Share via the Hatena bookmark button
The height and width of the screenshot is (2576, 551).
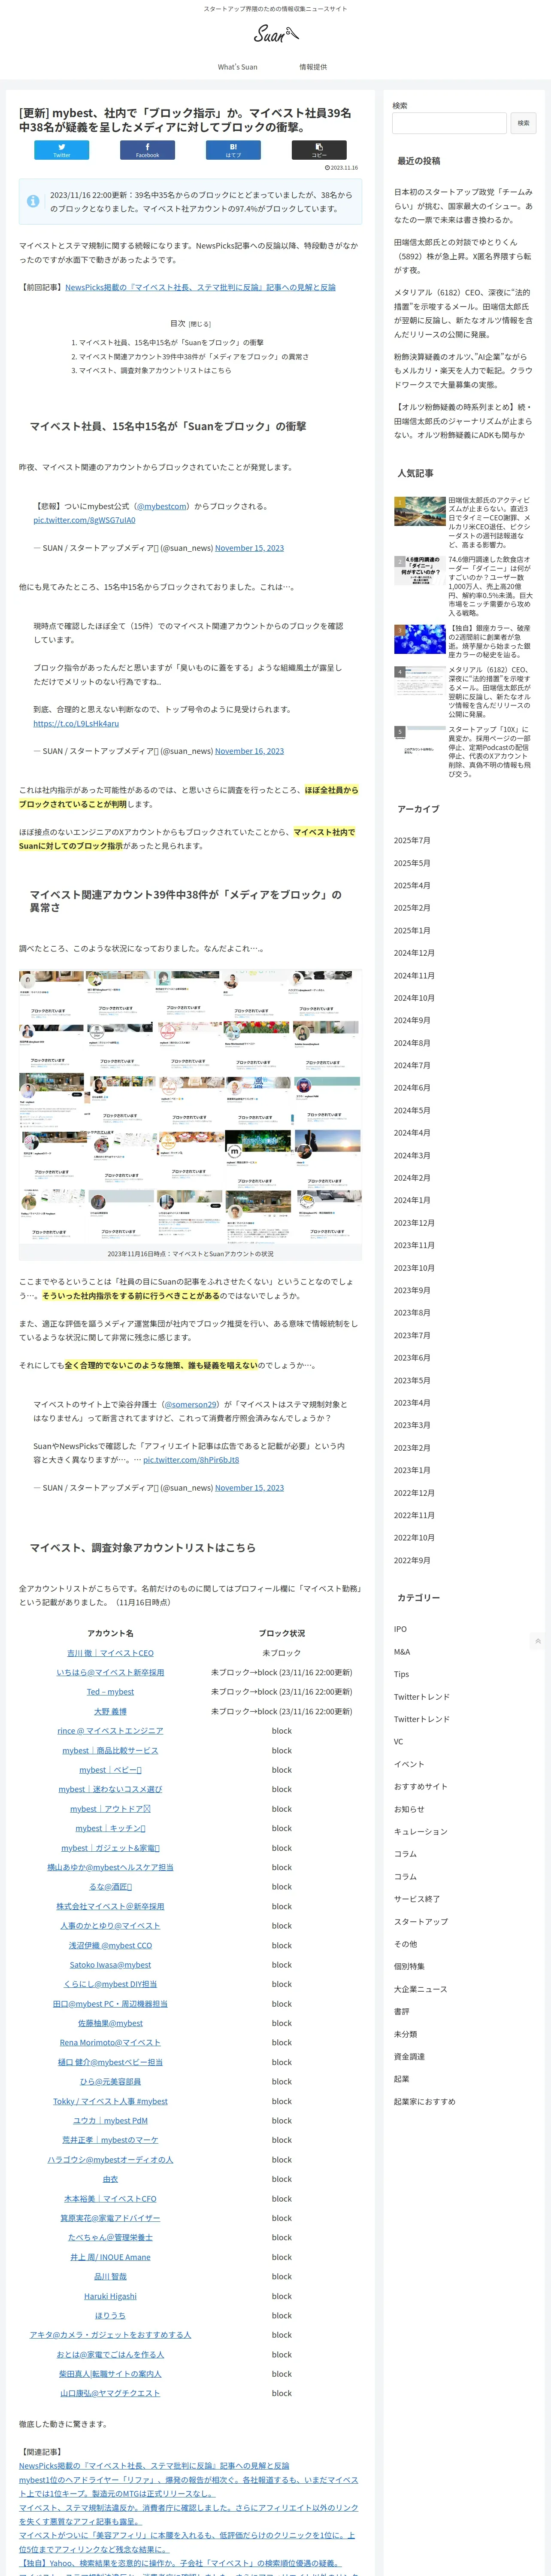click(x=233, y=150)
